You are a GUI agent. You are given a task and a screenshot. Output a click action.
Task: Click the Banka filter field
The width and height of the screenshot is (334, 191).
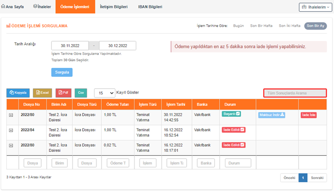206,163
